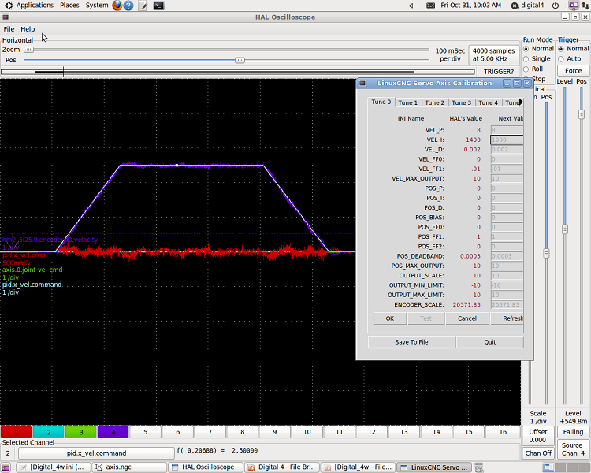Select channel 1 red button
The image size is (591, 473).
click(17, 432)
